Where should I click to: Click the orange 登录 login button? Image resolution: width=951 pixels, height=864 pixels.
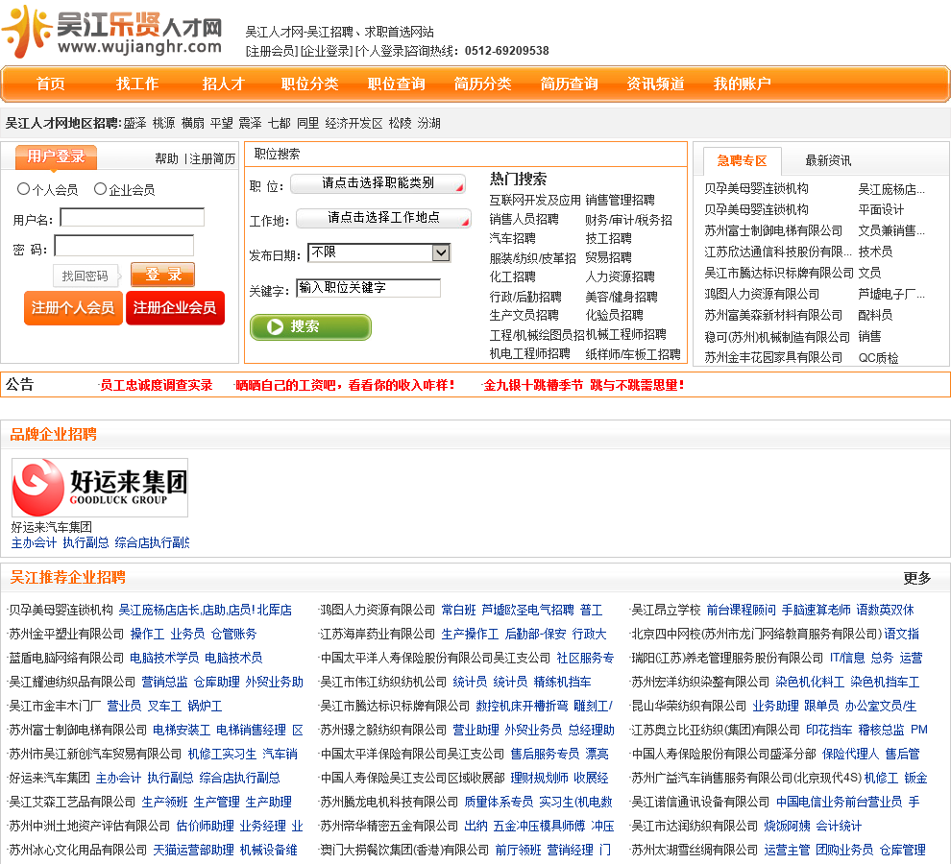[x=162, y=275]
